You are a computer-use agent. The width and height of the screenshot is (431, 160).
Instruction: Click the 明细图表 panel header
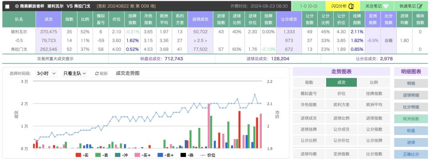(x=411, y=72)
